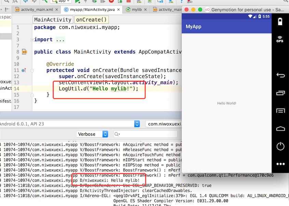This screenshot has height=206, width=289.
Task: Select the D/niwoxuexi: Hello mylib! log entry
Action: (x=110, y=180)
